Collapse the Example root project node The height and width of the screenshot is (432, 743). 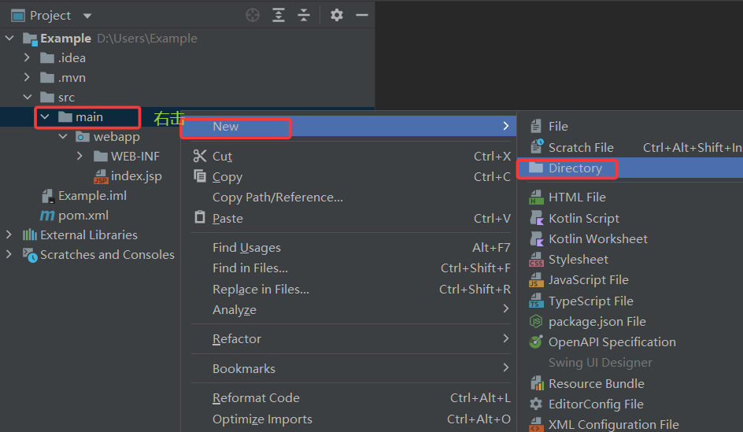9,38
